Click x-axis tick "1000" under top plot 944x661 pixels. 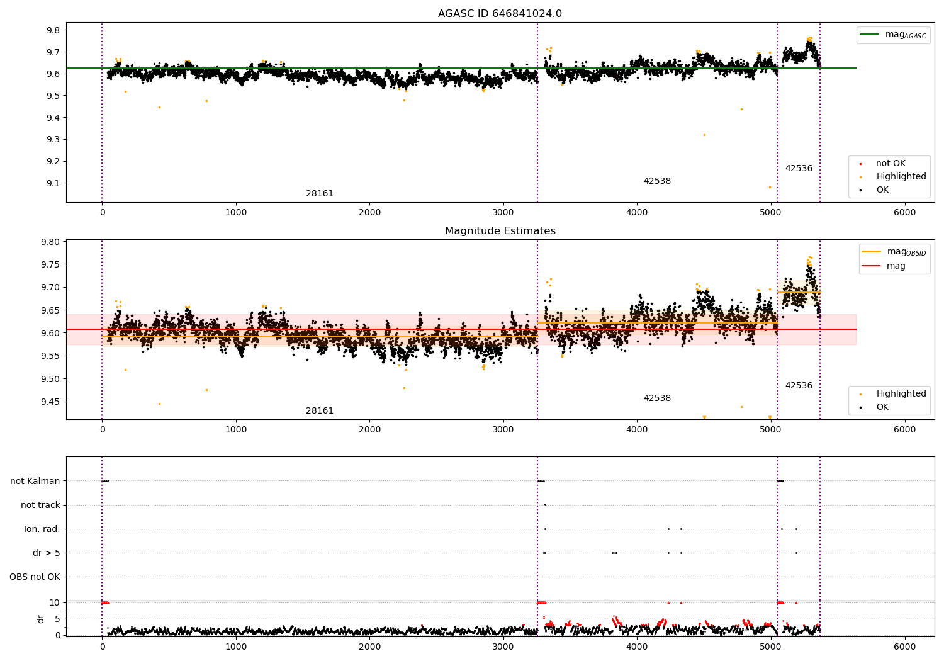pyautogui.click(x=236, y=213)
